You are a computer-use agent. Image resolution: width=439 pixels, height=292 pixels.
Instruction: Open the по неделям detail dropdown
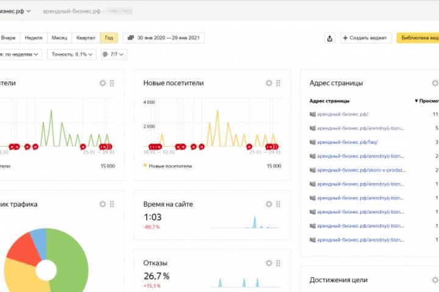coord(20,54)
